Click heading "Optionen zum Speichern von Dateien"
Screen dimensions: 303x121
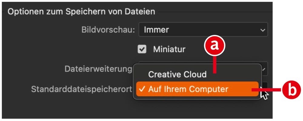coord(81,12)
